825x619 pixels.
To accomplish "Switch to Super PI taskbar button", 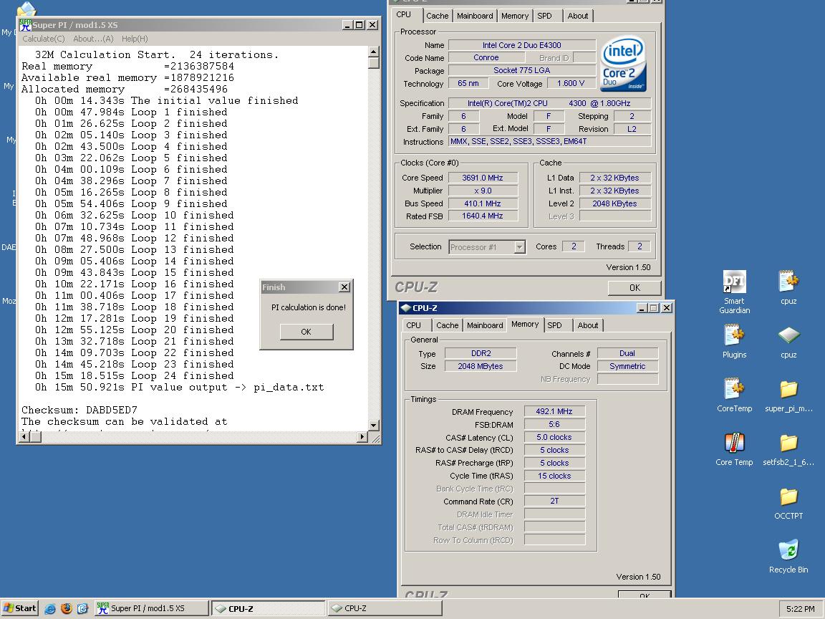I will (152, 608).
